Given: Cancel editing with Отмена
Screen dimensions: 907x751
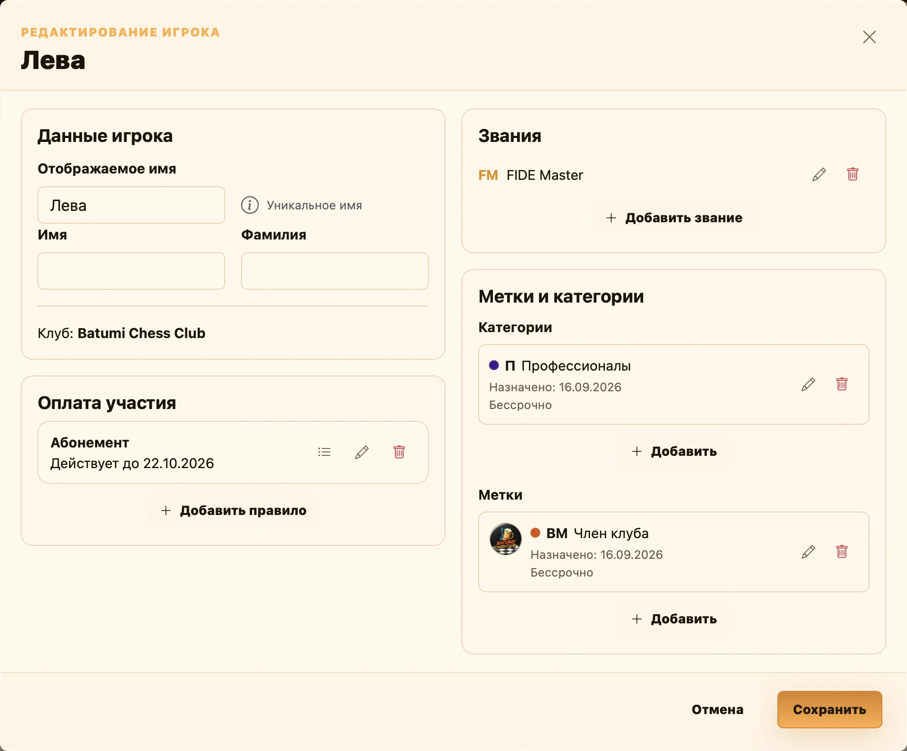Looking at the screenshot, I should (x=717, y=710).
